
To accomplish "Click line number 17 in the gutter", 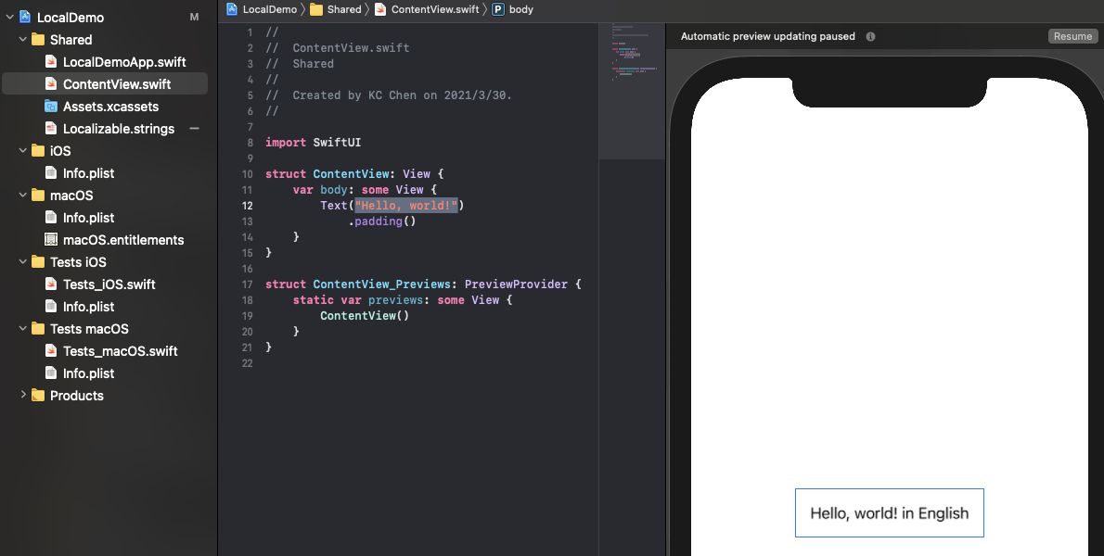I will (x=247, y=284).
